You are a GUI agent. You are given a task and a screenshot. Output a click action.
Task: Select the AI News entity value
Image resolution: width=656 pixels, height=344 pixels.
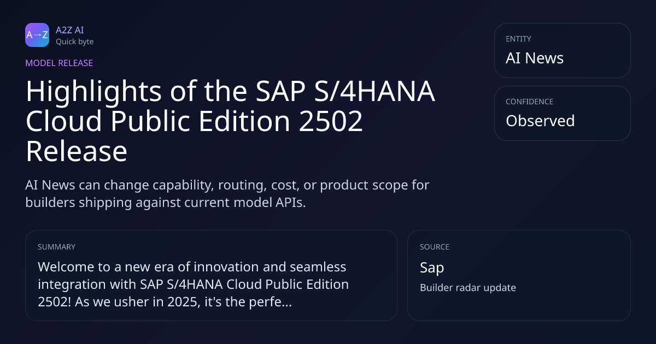535,58
